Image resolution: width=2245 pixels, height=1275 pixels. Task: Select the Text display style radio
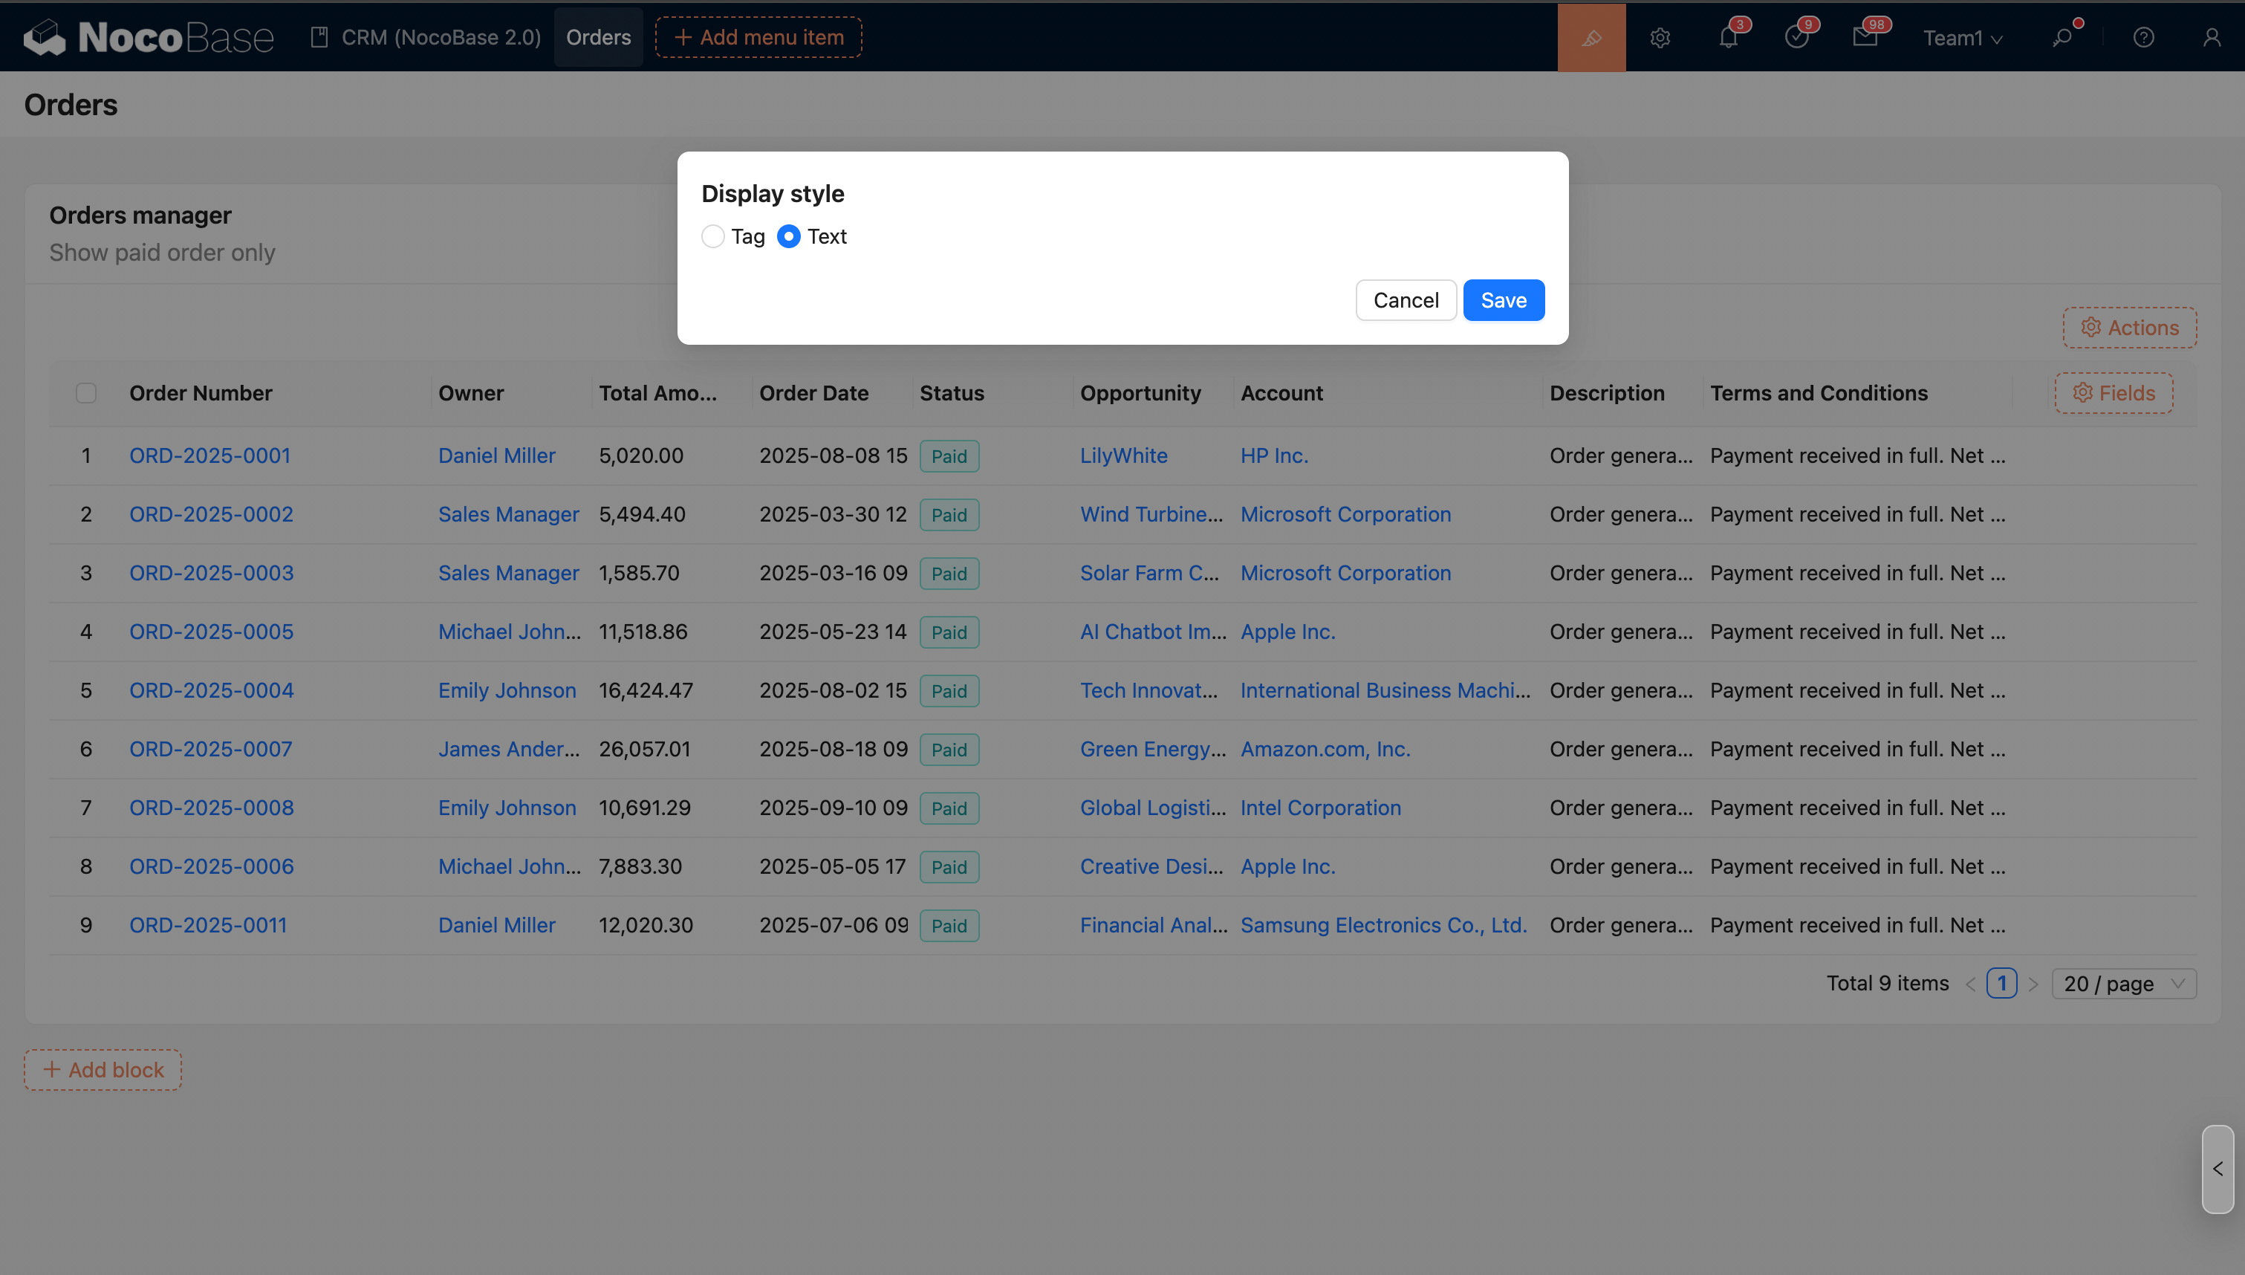click(789, 236)
